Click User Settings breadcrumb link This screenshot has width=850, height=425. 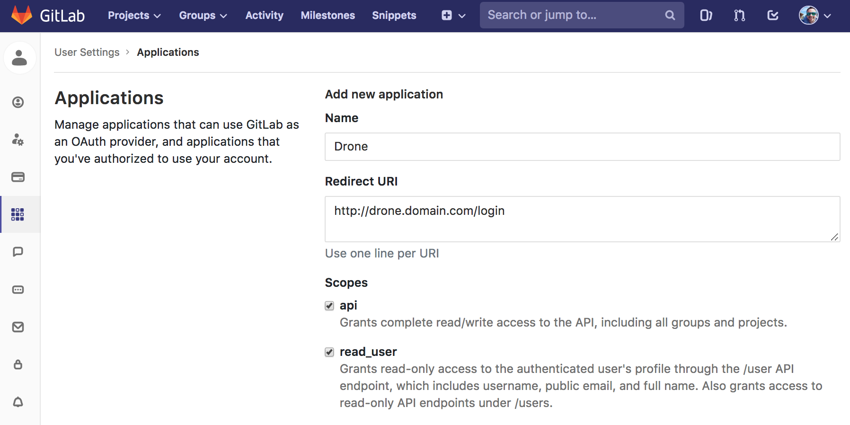pos(87,52)
